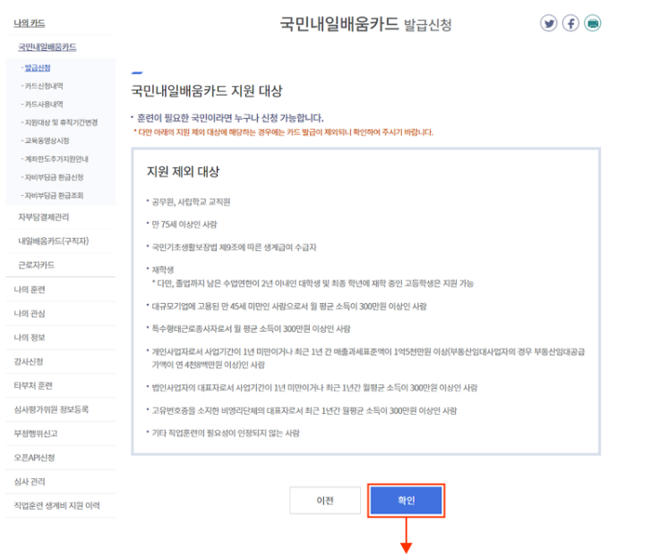The height and width of the screenshot is (557, 651).
Task: Open the 오픈API신청 menu item
Action: (34, 458)
